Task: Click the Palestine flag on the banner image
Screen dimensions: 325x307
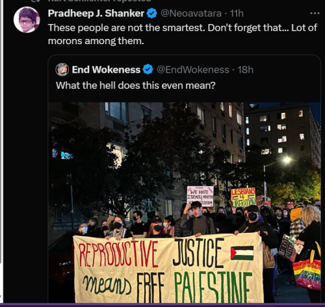Action: coord(242,253)
